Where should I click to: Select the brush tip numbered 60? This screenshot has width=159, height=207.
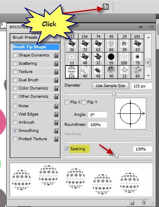pyautogui.click(x=137, y=72)
